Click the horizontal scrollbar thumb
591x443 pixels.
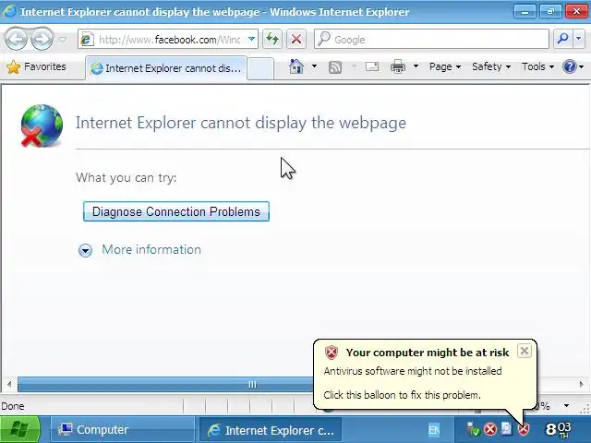(x=166, y=385)
